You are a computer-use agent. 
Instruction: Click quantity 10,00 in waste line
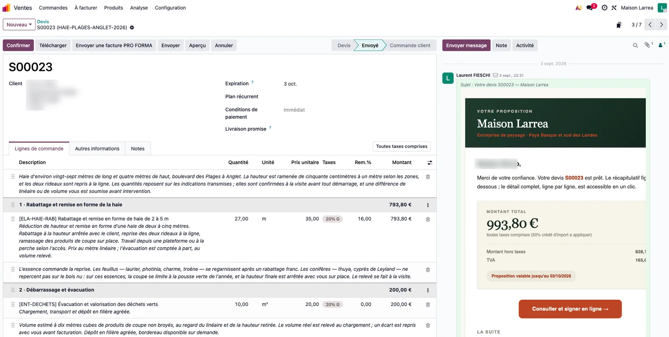pyautogui.click(x=241, y=304)
